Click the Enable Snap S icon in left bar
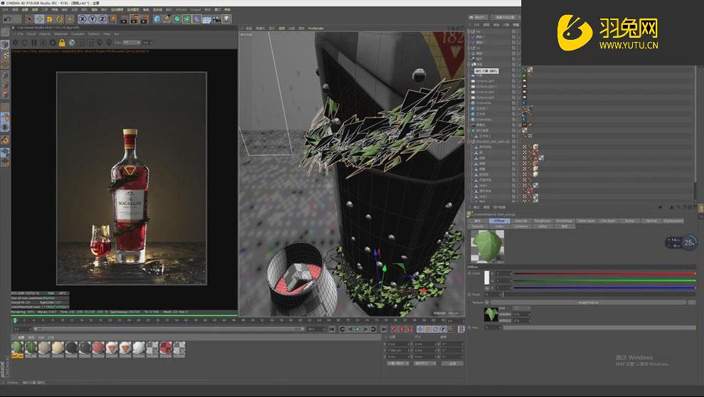The image size is (704, 397). pyautogui.click(x=5, y=127)
